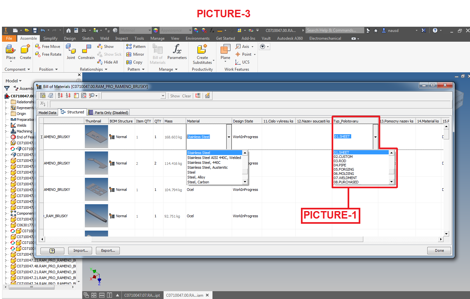The width and height of the screenshot is (470, 299).
Task: Switch to the Model Data tab
Action: tap(47, 112)
